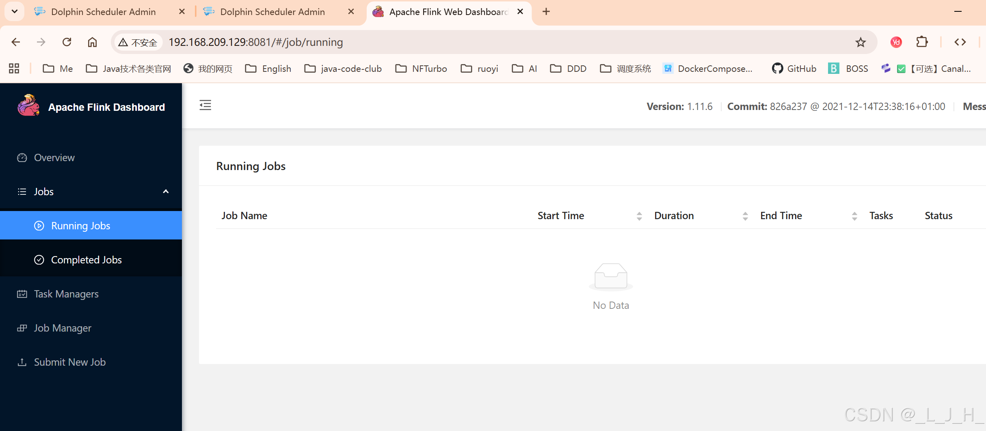Screen dimensions: 986x431
Task: Open the ruoyi bookmark folder
Action: tap(479, 69)
